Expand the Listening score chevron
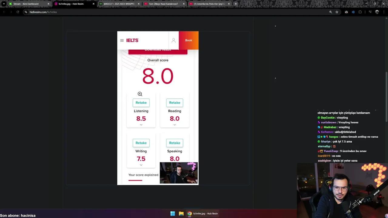388x218 pixels. coord(141,125)
